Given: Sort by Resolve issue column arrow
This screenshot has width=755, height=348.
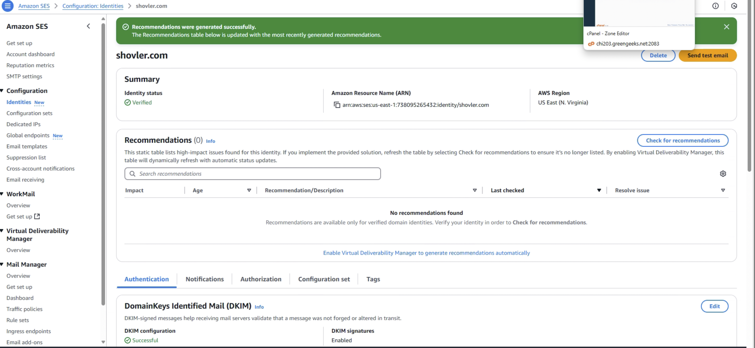Looking at the screenshot, I should (x=723, y=190).
